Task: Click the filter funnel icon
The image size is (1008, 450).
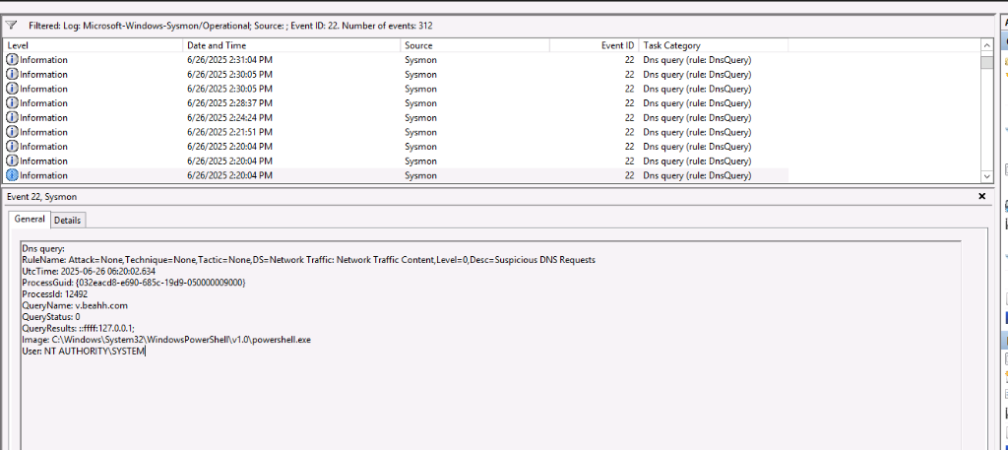Action: [12, 26]
